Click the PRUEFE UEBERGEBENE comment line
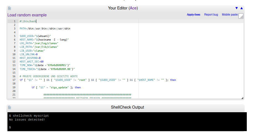 pyautogui.click(x=49, y=76)
